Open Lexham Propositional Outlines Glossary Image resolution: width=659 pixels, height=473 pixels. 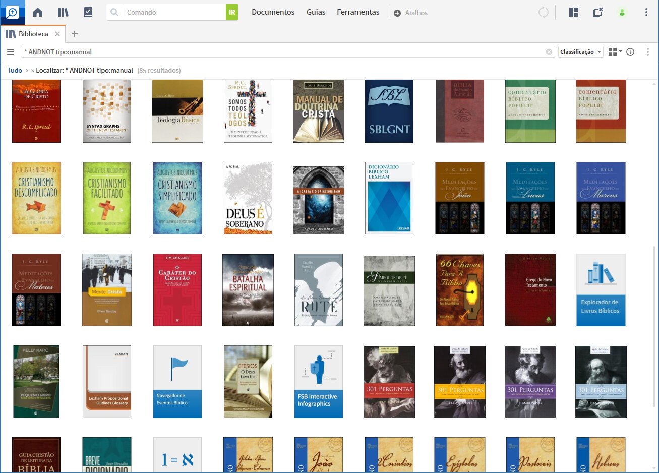pyautogui.click(x=107, y=382)
